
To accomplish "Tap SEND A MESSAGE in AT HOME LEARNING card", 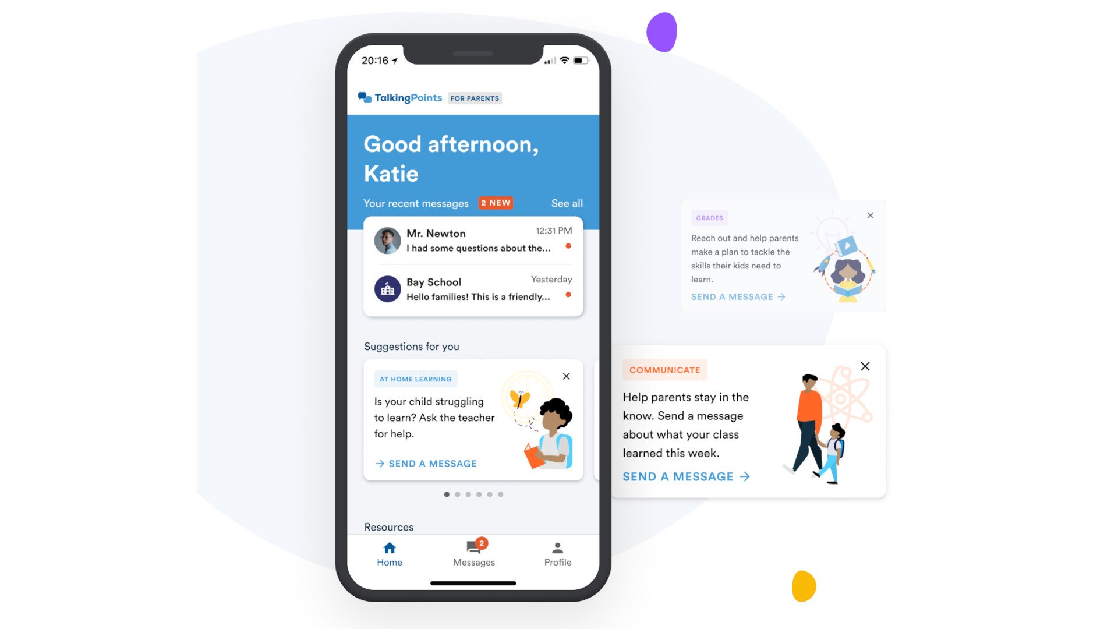I will tap(427, 463).
